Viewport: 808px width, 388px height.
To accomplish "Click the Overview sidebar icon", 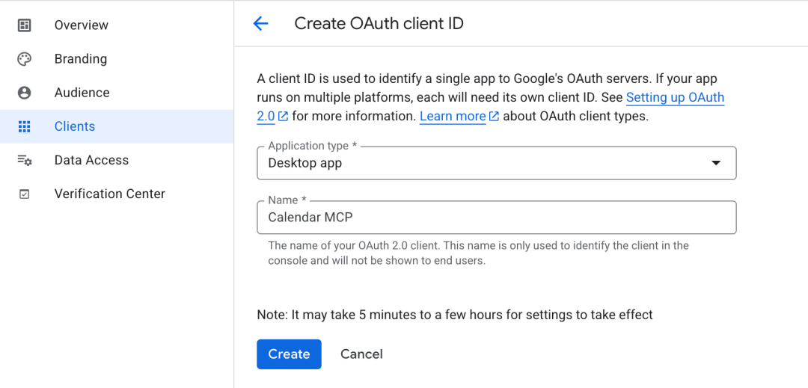I will coord(24,25).
